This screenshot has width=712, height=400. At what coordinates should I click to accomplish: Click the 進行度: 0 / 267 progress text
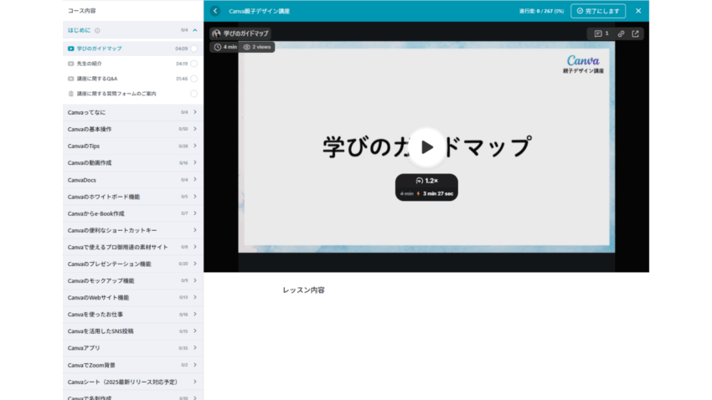[541, 11]
